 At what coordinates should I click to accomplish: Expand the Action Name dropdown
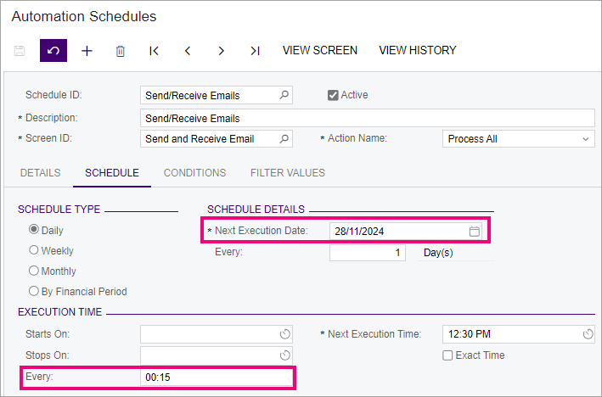585,139
